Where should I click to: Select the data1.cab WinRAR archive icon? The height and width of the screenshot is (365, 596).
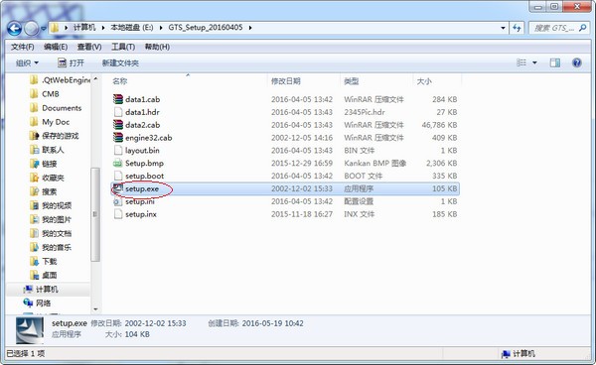click(x=118, y=99)
